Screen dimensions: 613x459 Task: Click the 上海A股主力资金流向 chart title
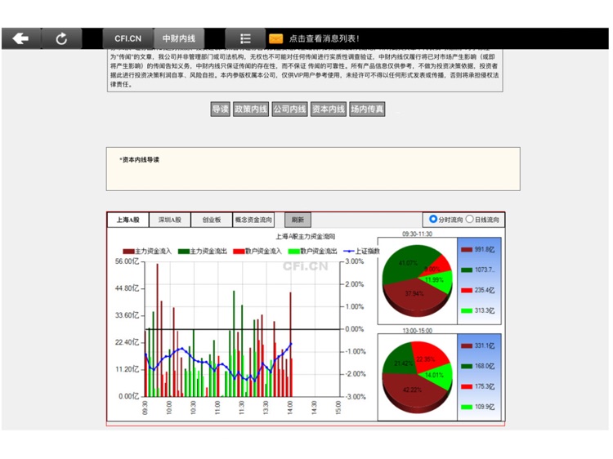(x=306, y=236)
